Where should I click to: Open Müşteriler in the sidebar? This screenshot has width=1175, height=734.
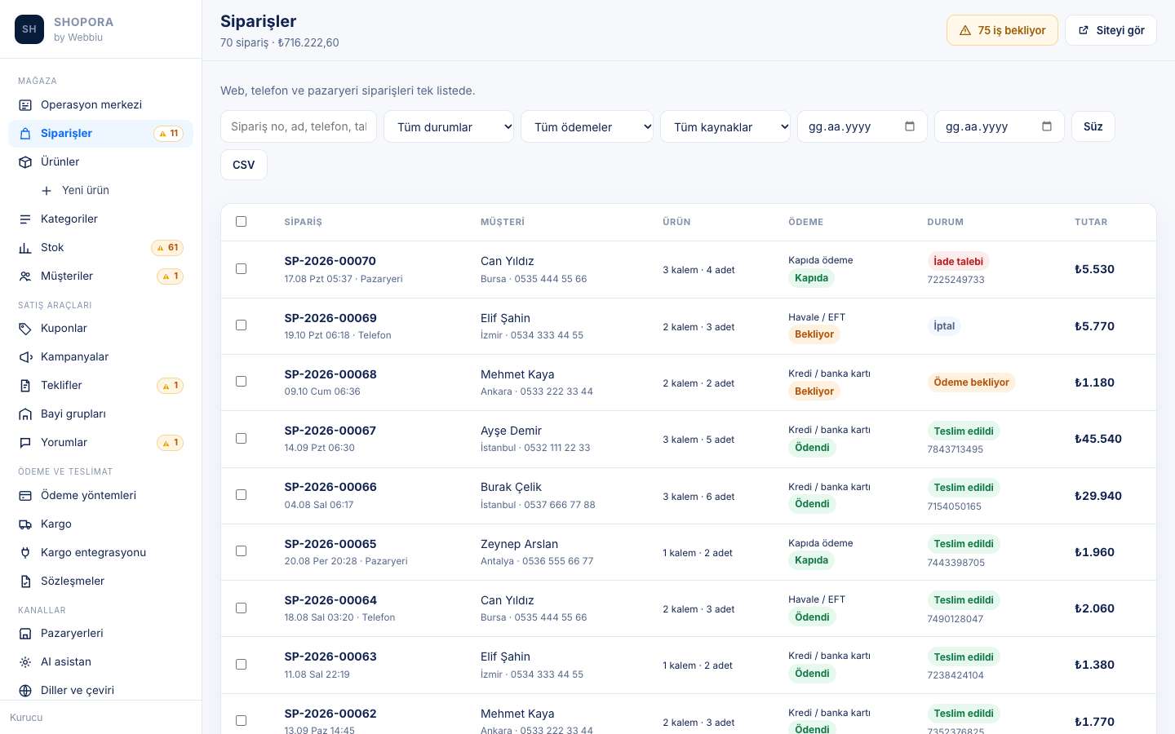(x=100, y=276)
